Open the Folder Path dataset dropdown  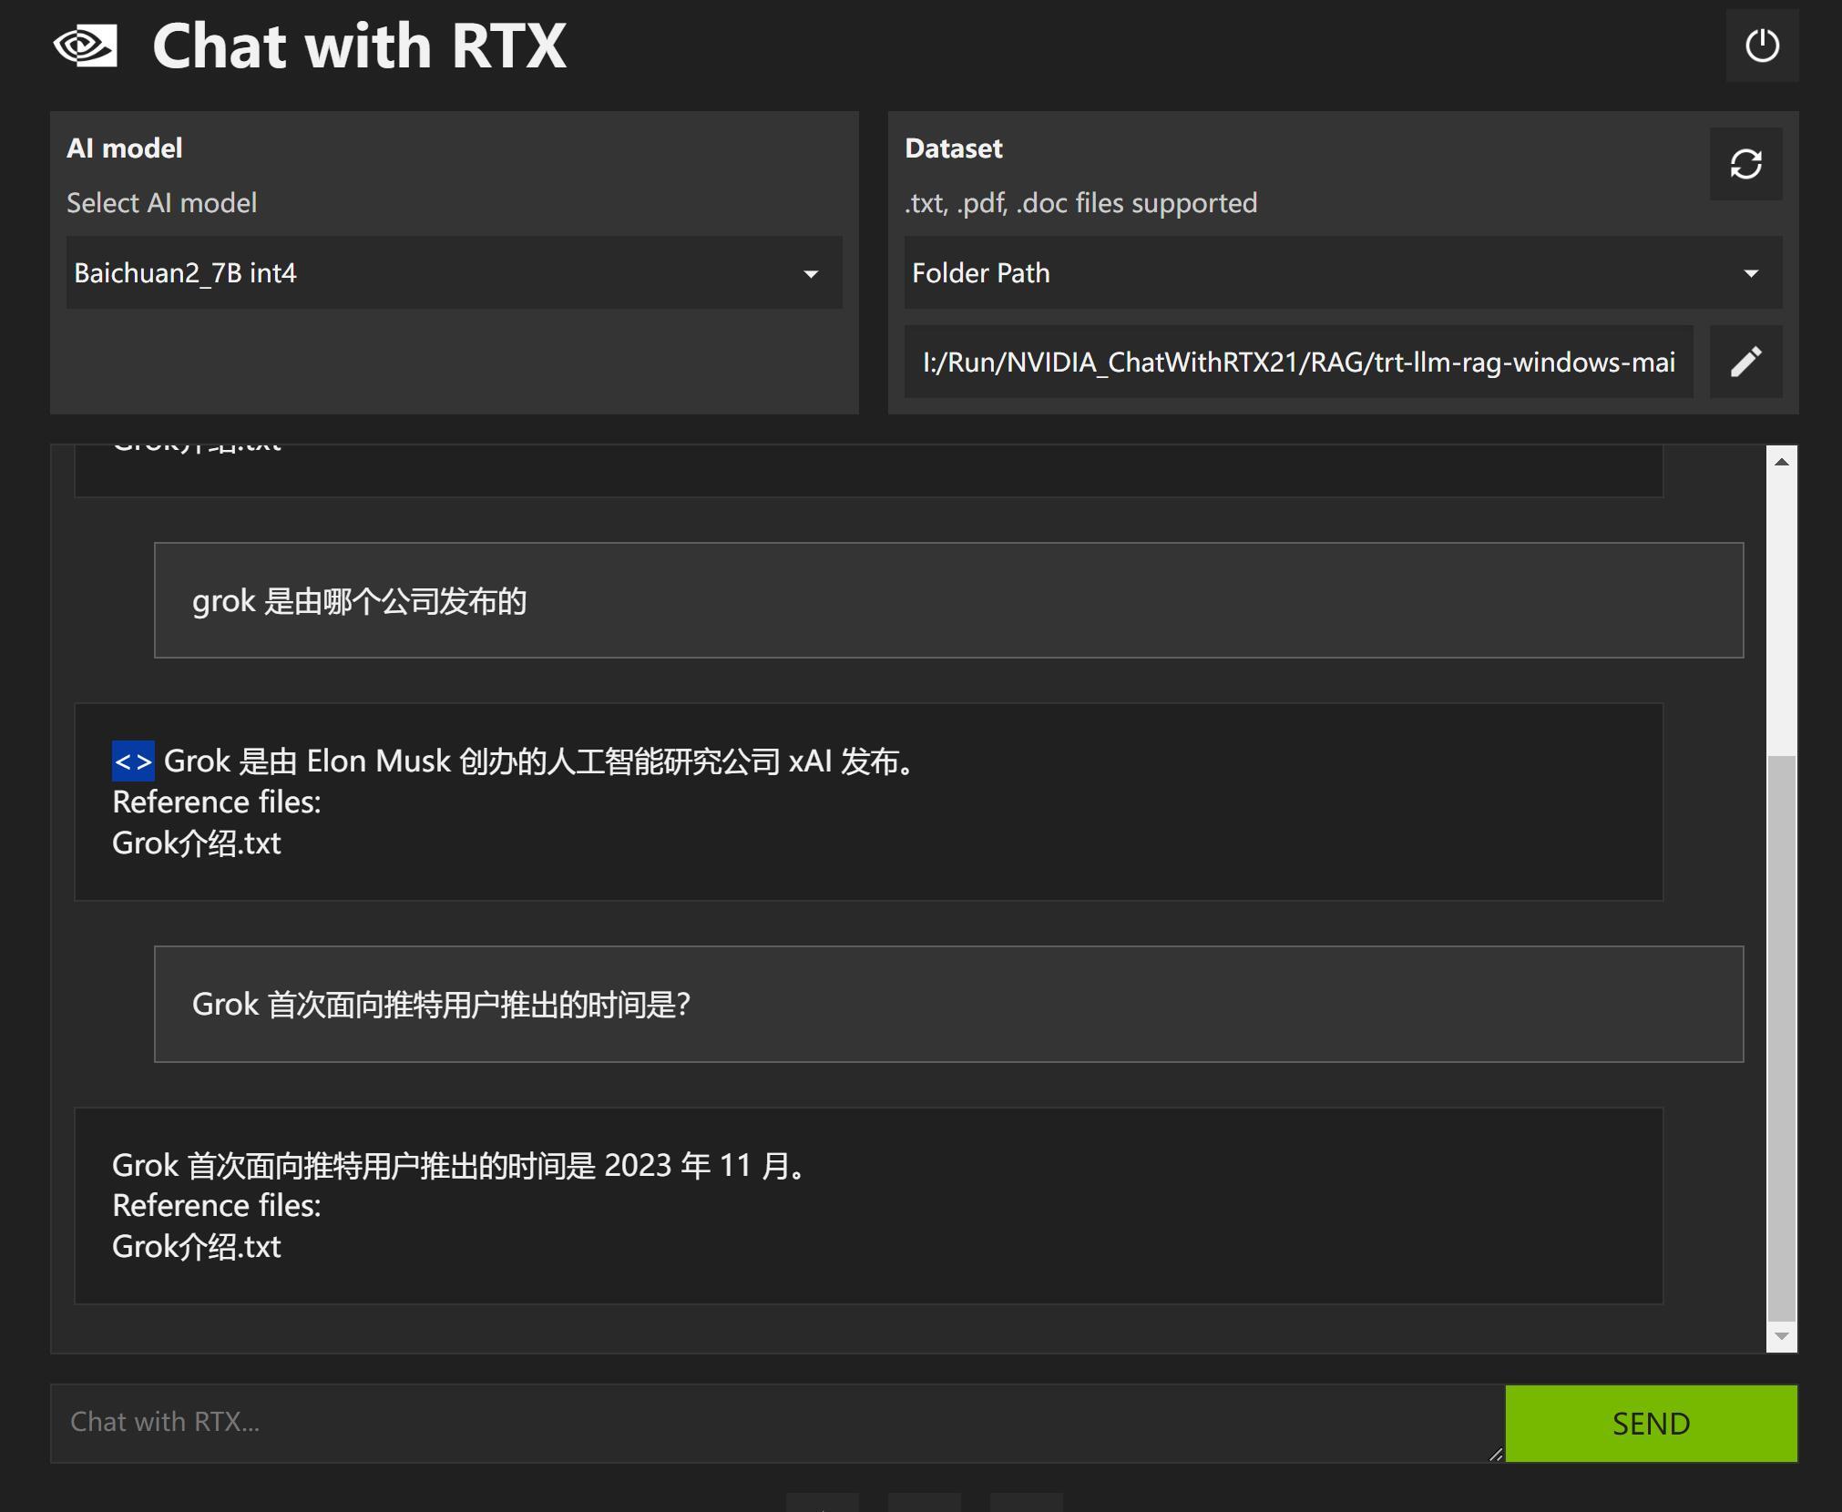tap(1343, 273)
